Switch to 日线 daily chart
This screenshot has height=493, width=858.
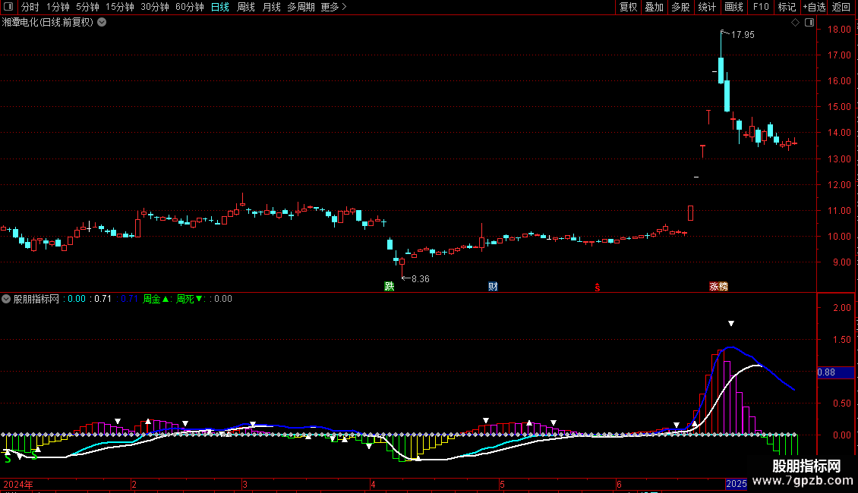point(220,7)
